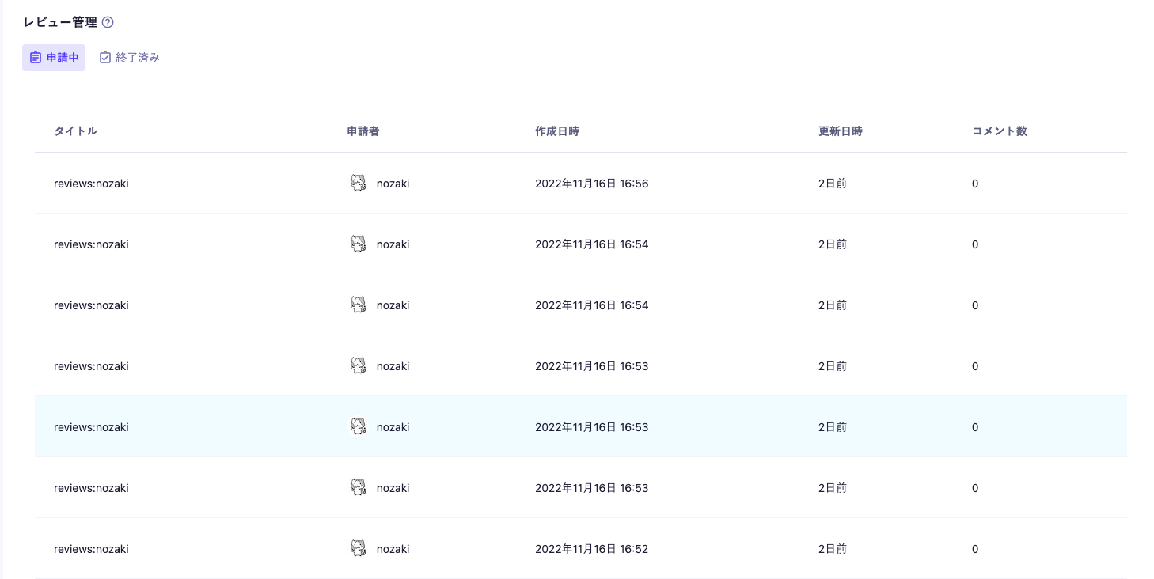
Task: Click the comment count in the 16:52 row
Action: click(975, 549)
